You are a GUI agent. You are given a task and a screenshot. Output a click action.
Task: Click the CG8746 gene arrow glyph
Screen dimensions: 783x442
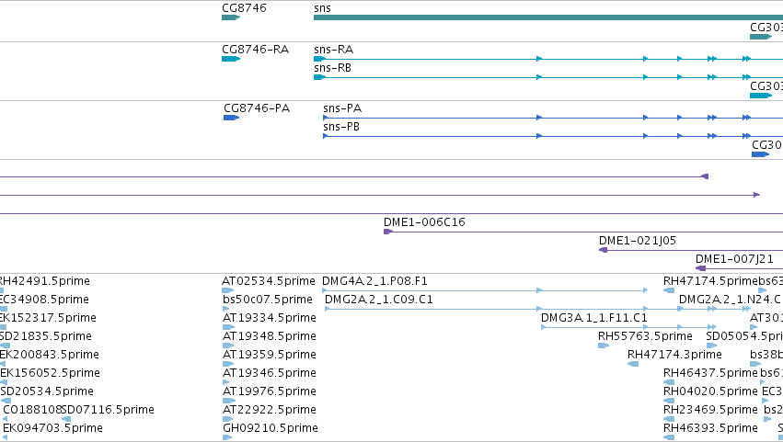[x=231, y=17]
